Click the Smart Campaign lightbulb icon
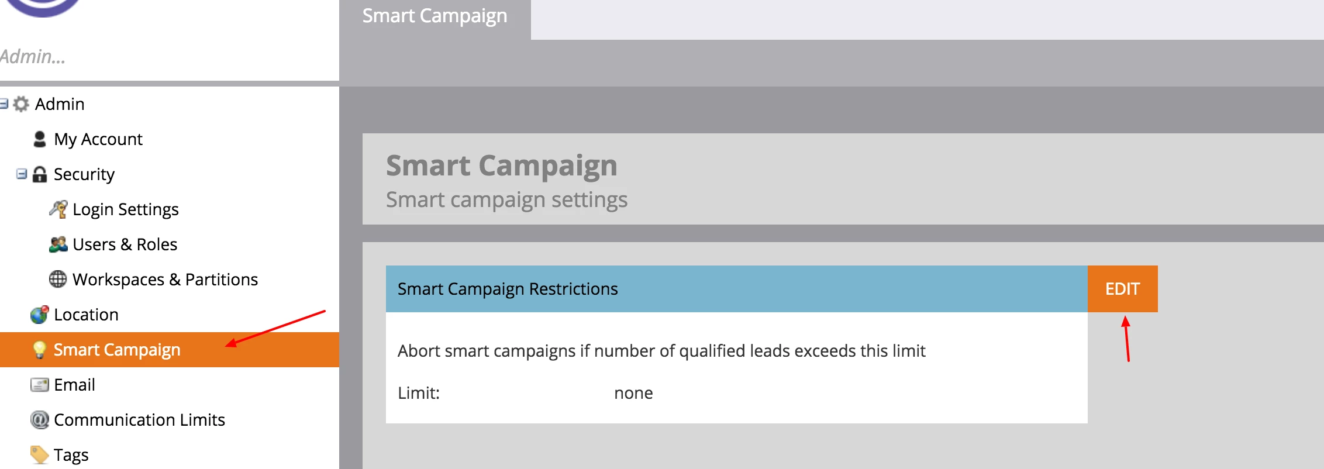1324x469 pixels. [39, 350]
